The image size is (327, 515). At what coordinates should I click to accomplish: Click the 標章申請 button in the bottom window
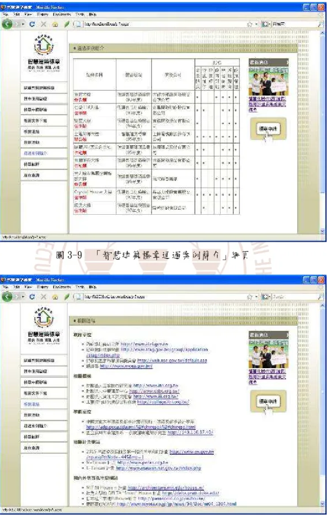[267, 401]
